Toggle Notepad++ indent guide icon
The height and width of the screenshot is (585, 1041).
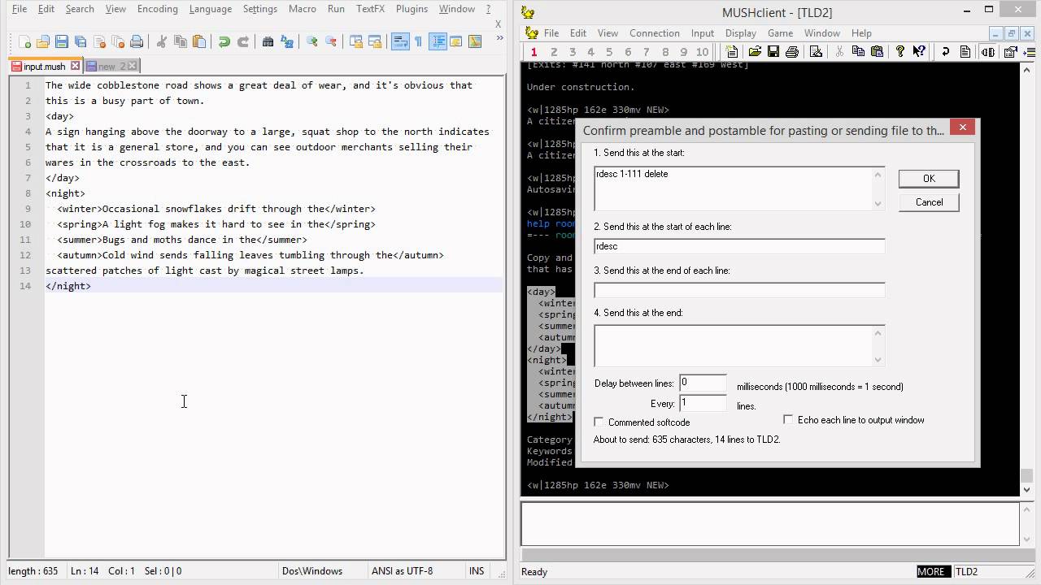(438, 41)
